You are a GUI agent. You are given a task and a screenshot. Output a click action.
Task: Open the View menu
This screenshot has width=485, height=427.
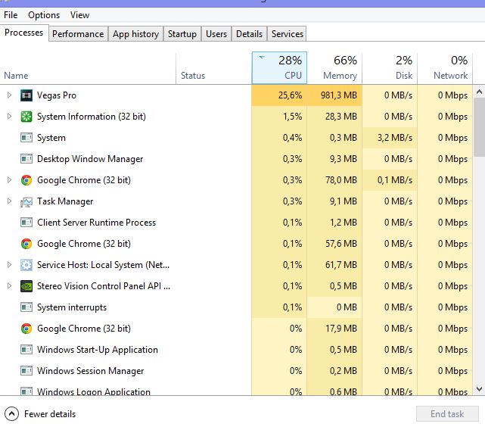coord(79,15)
